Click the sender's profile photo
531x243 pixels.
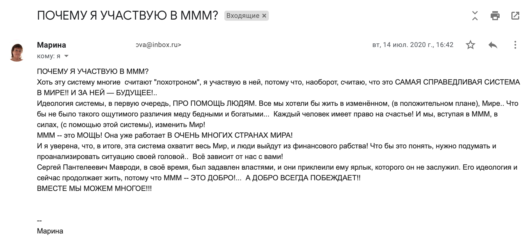pyautogui.click(x=17, y=51)
